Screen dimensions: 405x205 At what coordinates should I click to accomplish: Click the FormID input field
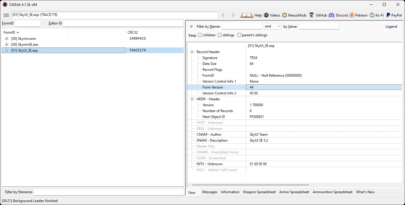pyautogui.click(x=27, y=23)
